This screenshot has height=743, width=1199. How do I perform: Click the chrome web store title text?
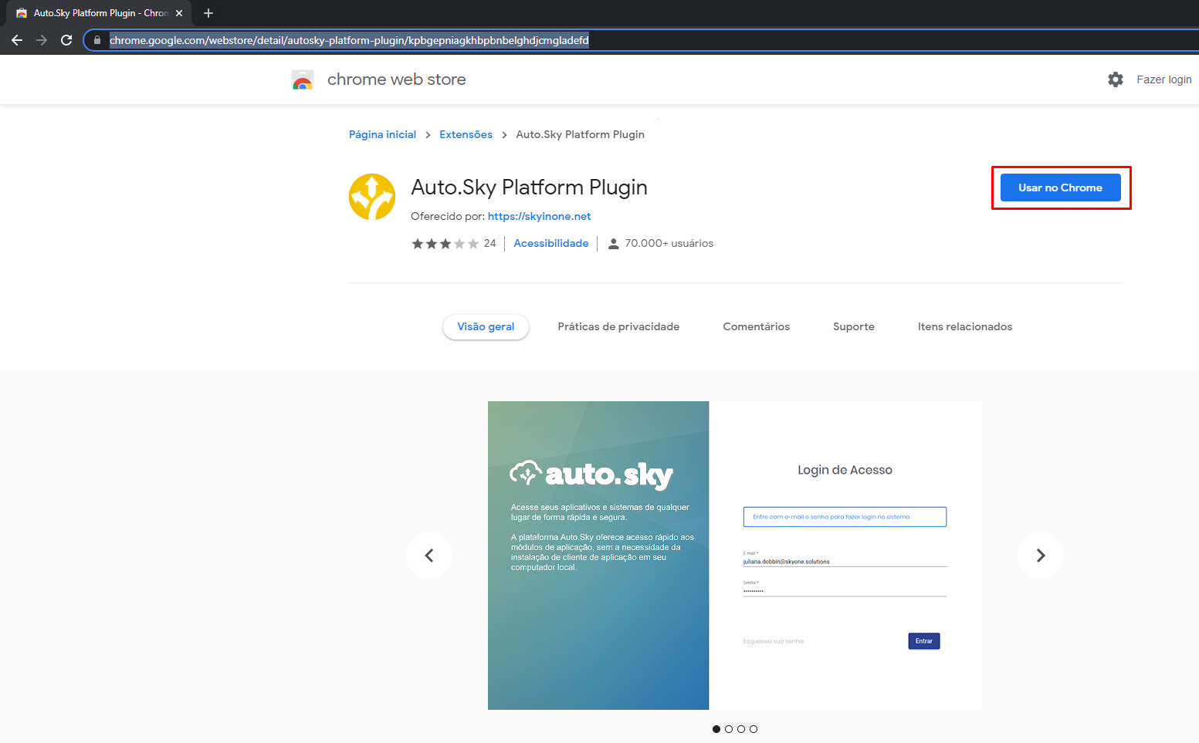(x=397, y=79)
